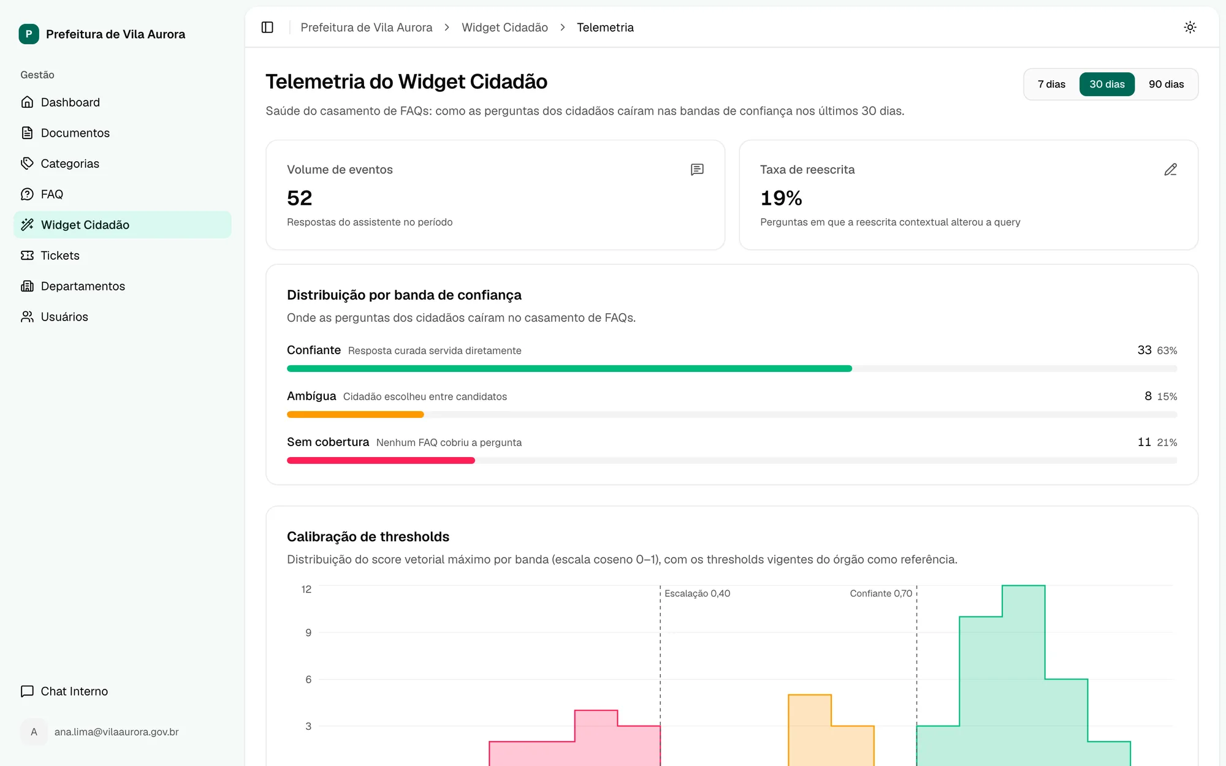Viewport: 1226px width, 766px height.
Task: Select the 30 dias period
Action: coord(1106,84)
